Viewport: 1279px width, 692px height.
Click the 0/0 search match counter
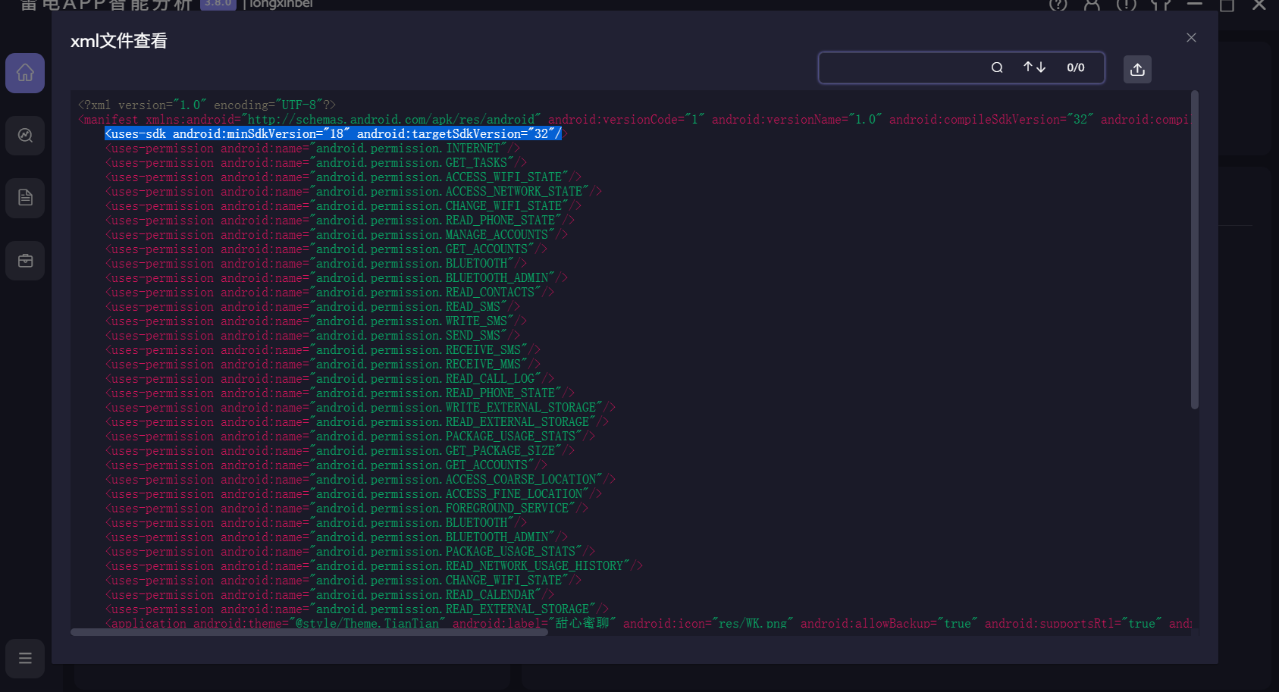(1075, 67)
